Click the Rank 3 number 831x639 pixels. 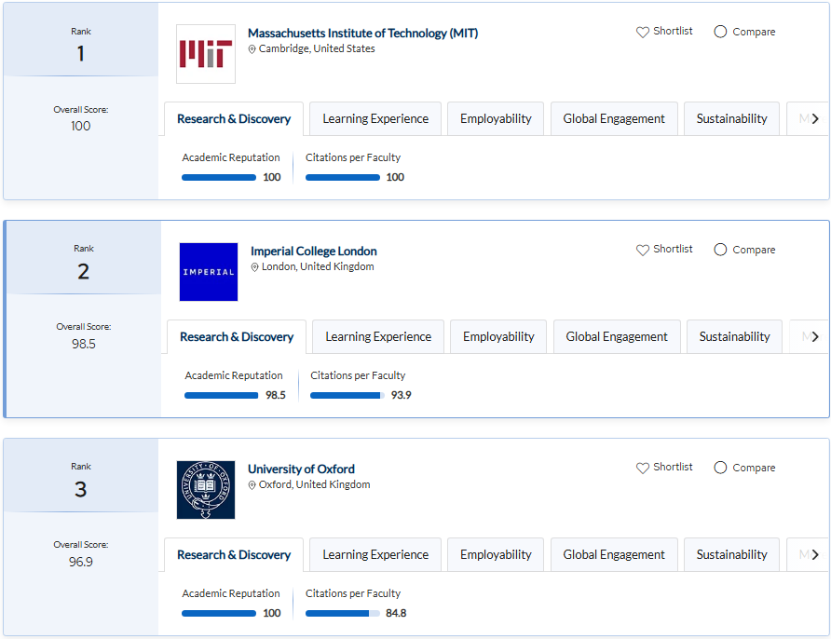click(x=80, y=489)
